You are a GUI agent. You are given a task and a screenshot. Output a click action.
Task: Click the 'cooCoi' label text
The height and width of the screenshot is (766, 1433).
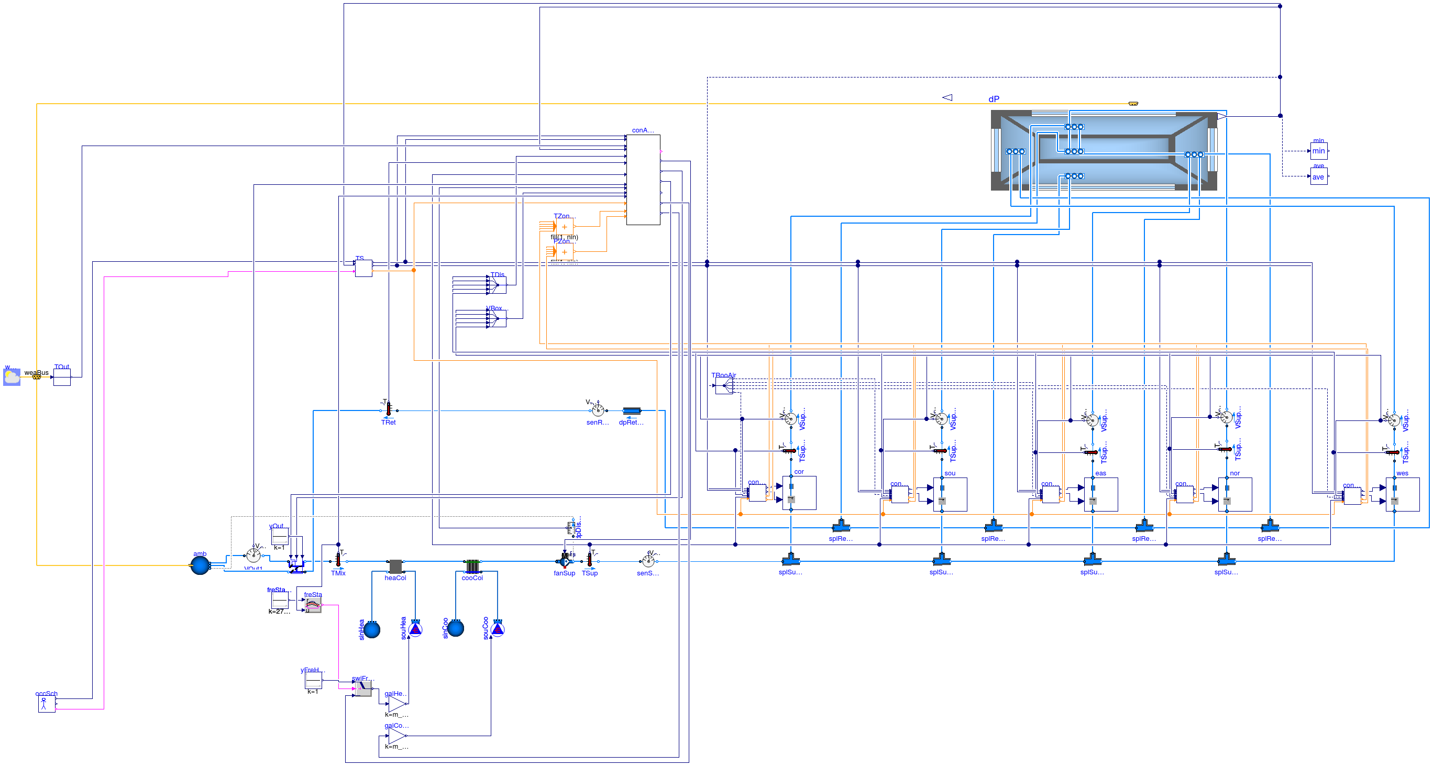point(472,578)
